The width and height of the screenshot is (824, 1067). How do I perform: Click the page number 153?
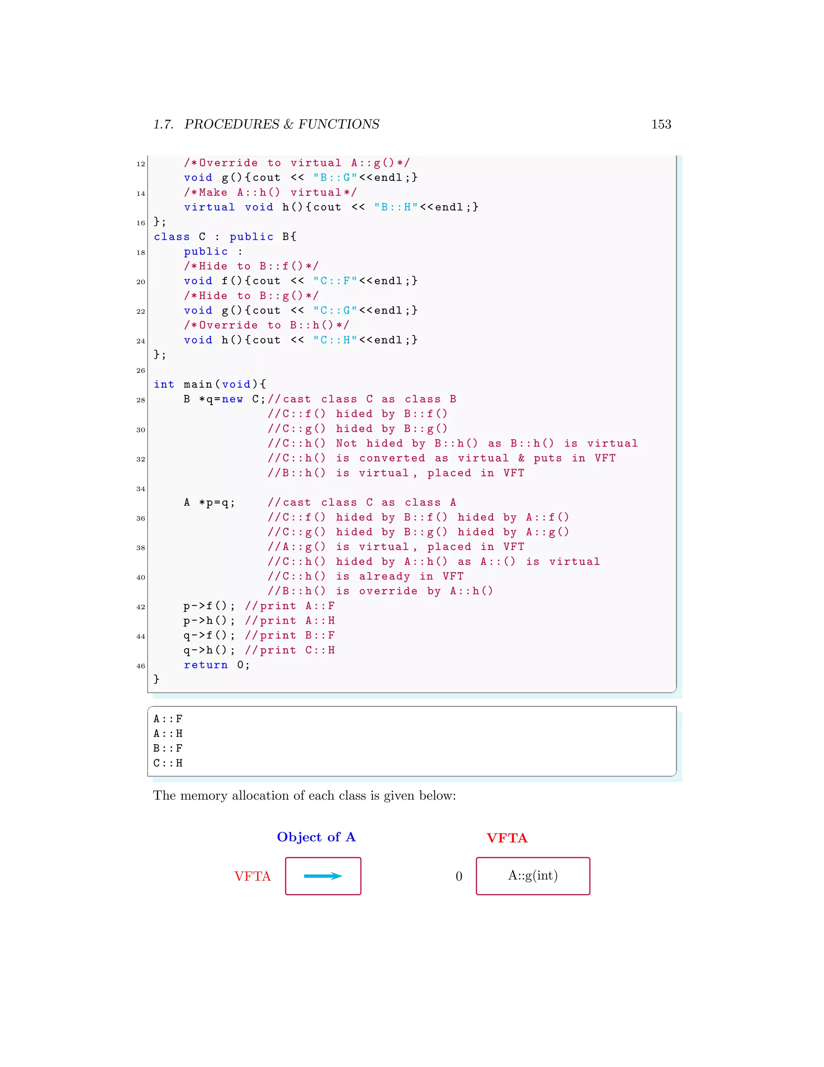[661, 124]
